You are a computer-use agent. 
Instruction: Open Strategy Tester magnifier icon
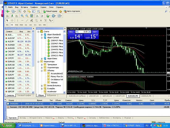pyautogui.click(x=39, y=11)
